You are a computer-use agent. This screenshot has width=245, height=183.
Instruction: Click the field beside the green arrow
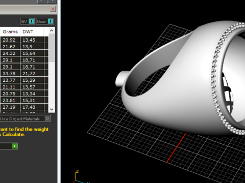6,146
